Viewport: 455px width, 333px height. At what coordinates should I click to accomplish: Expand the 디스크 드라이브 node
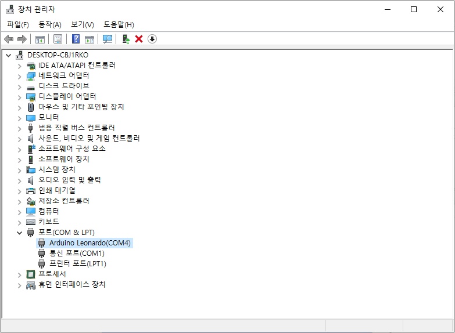(x=19, y=87)
